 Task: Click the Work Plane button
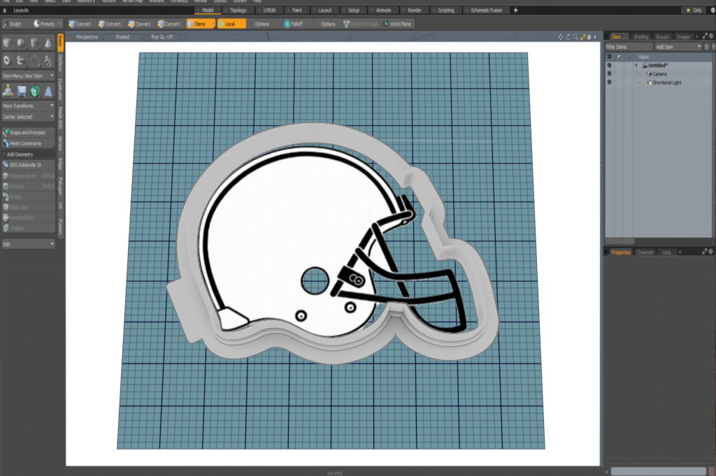(x=397, y=24)
